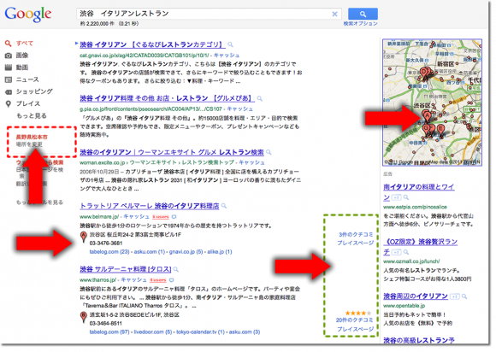496x352 pixels.
Task: Click the star rating above 20件のクチコミ
Action: click(358, 314)
